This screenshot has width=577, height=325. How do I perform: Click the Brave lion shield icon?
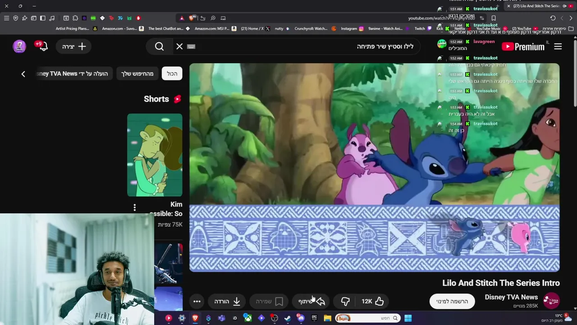pos(192,18)
